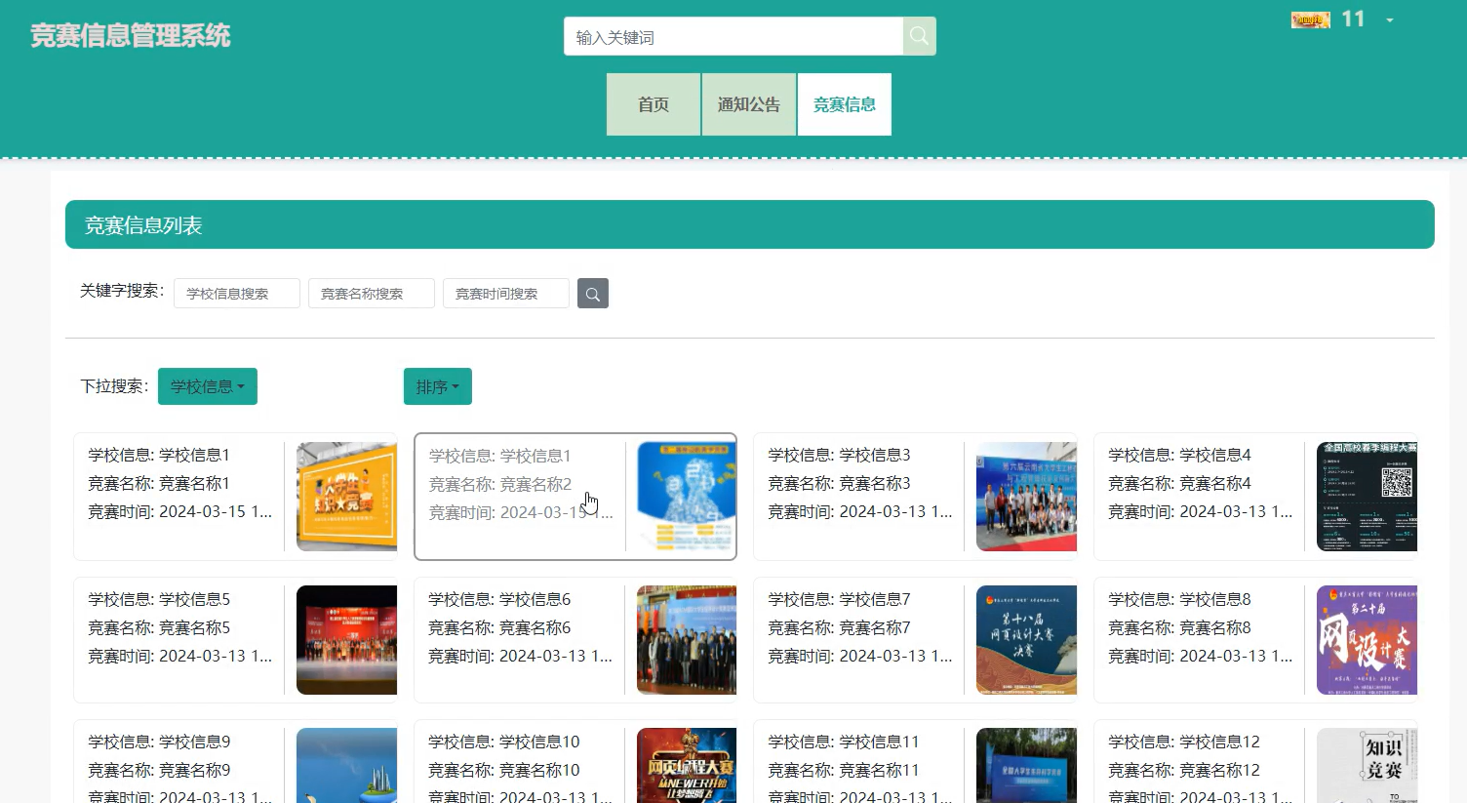Click the text 竞赛名称: 竞赛名称7

tap(839, 627)
